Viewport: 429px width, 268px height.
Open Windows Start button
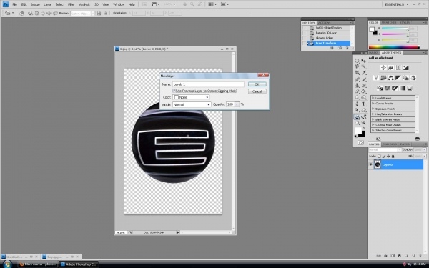pos(7,264)
